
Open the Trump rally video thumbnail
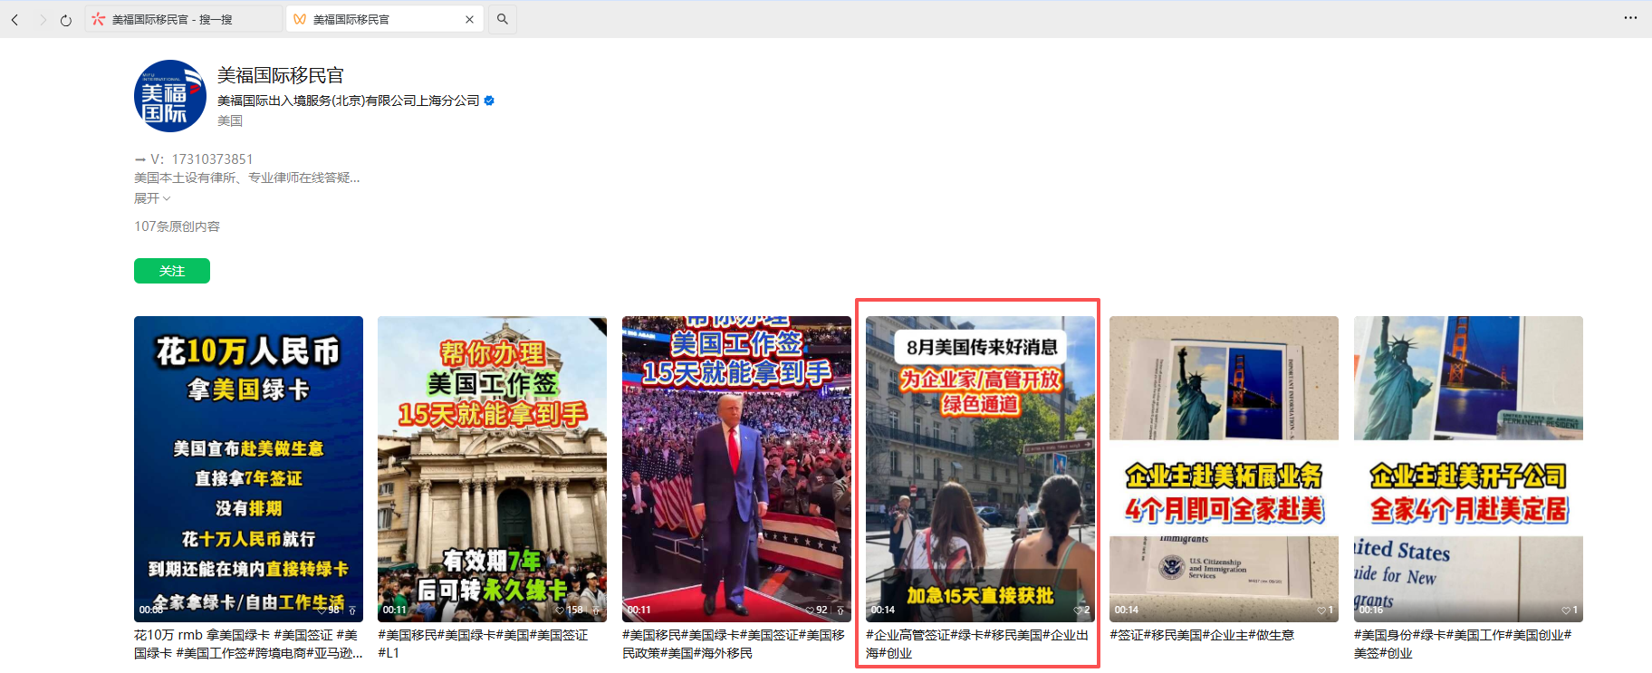point(736,469)
